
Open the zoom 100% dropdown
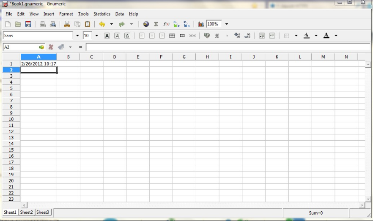(227, 25)
